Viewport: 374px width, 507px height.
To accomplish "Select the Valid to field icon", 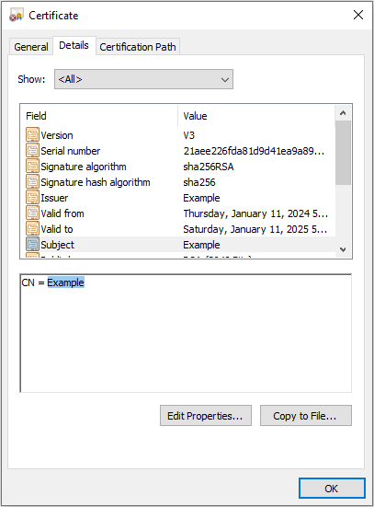I will click(32, 228).
